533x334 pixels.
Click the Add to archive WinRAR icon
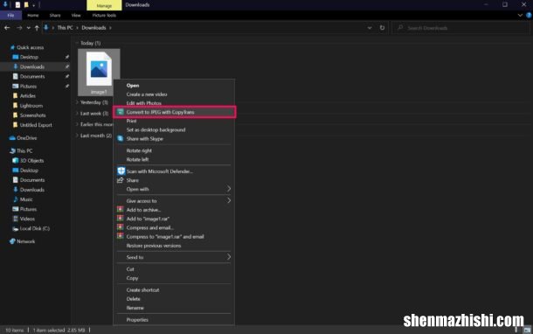coord(121,210)
